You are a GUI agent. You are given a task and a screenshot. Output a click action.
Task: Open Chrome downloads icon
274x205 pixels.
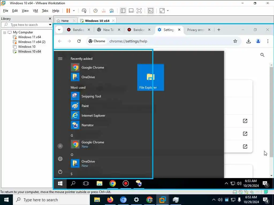pyautogui.click(x=249, y=41)
